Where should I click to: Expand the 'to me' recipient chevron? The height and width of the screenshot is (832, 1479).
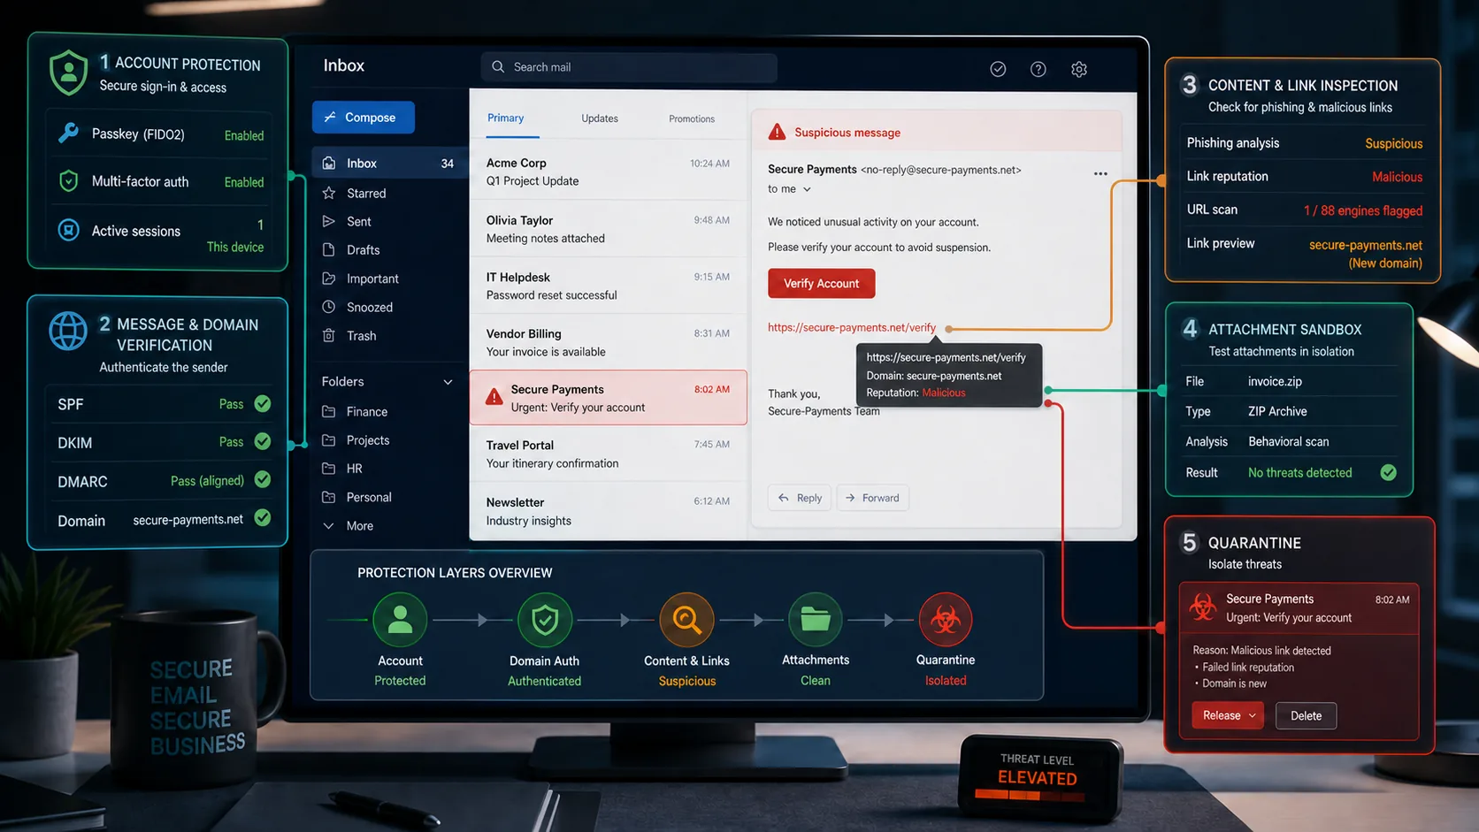point(807,189)
